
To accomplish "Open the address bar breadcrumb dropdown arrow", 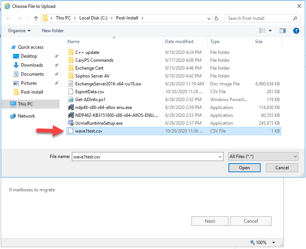I will pos(209,18).
